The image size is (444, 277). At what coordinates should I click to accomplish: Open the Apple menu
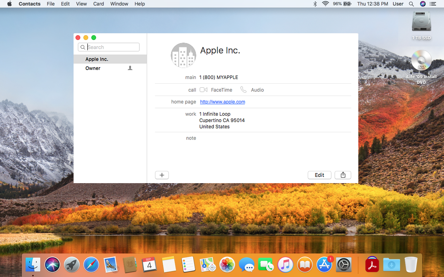tap(9, 4)
